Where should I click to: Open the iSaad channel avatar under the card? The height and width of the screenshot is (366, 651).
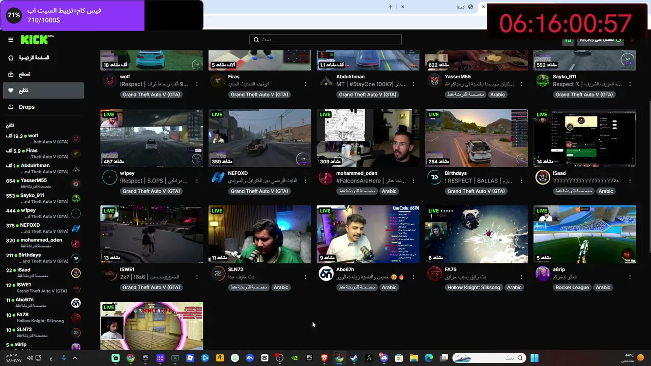tap(543, 177)
